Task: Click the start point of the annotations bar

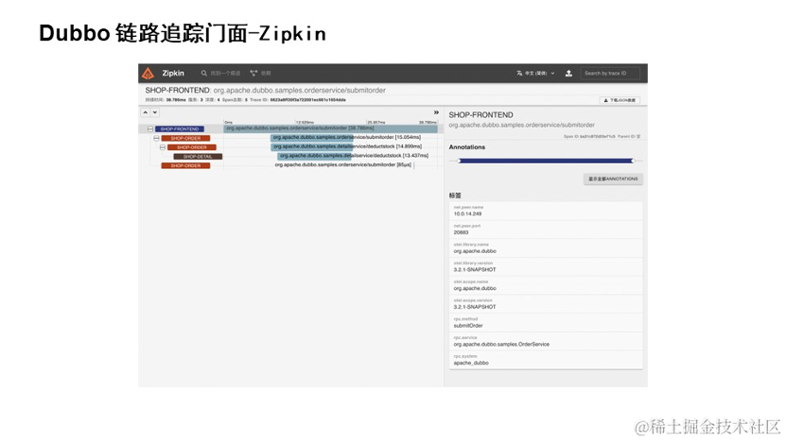Action: (460, 161)
